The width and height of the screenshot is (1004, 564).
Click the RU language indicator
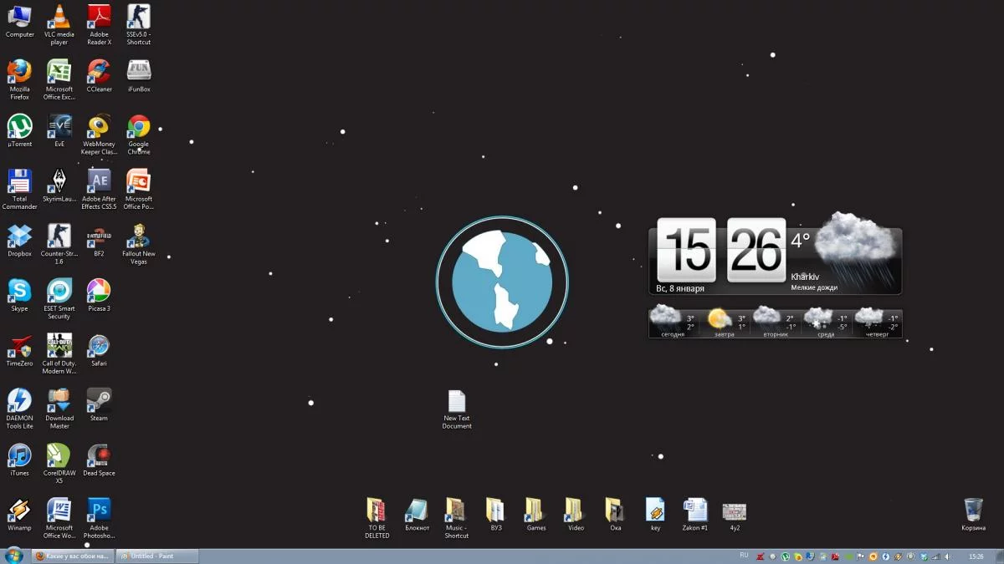(x=745, y=555)
